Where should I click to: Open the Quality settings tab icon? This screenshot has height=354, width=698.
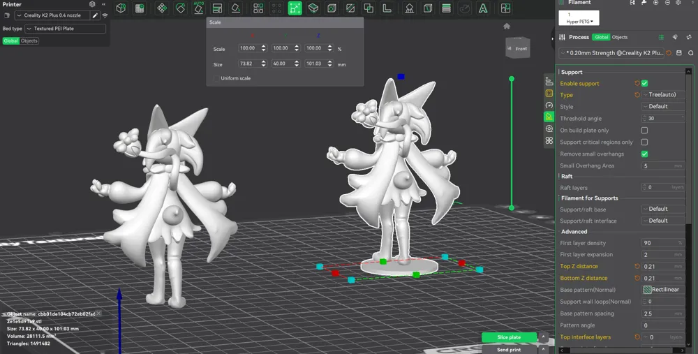pos(549,82)
